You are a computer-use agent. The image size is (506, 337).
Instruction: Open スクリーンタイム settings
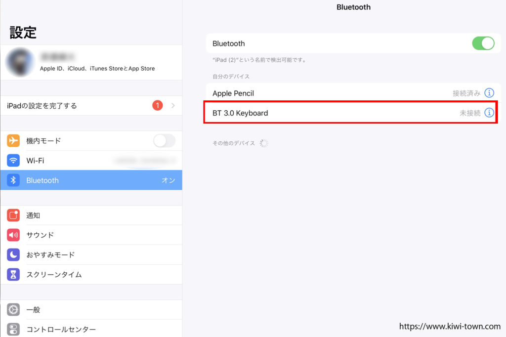click(91, 274)
